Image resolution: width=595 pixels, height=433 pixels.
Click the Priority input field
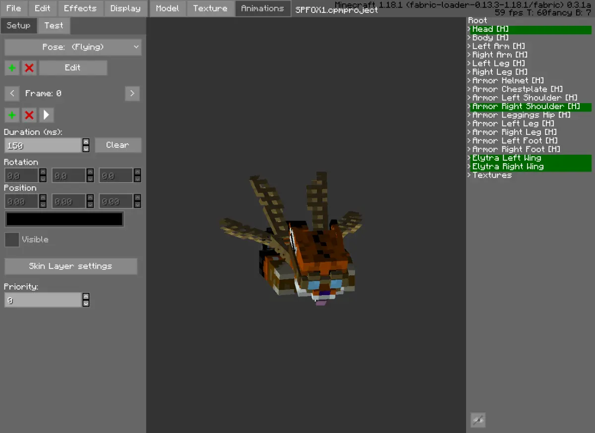pos(43,300)
